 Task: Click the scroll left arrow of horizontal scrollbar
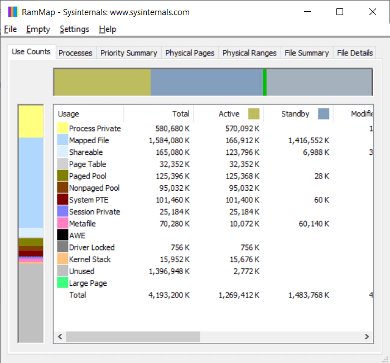coord(60,337)
